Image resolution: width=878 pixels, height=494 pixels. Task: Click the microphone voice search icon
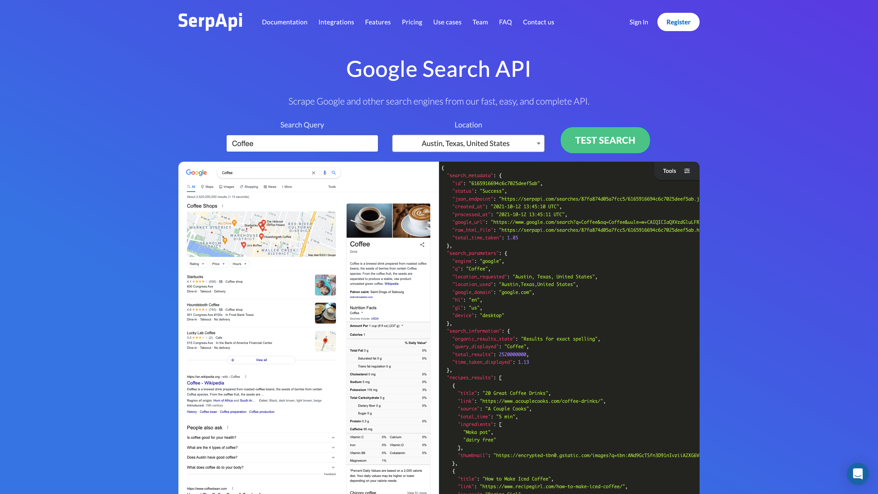pos(324,173)
